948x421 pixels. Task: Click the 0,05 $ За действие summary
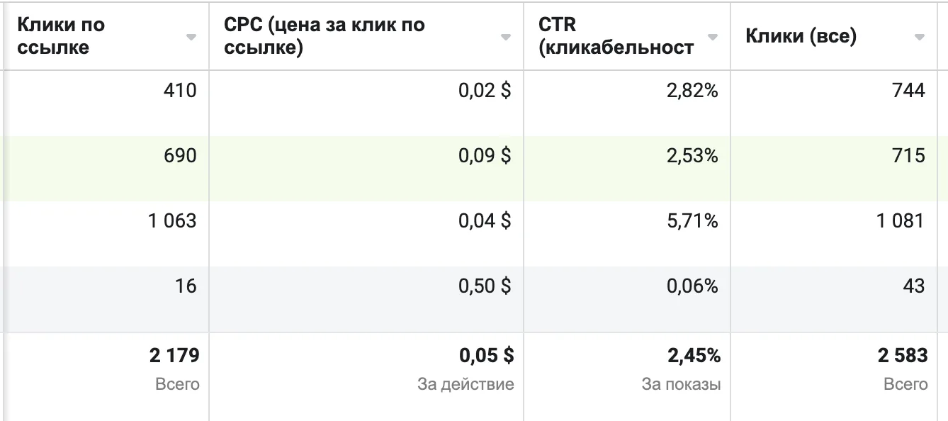point(466,369)
